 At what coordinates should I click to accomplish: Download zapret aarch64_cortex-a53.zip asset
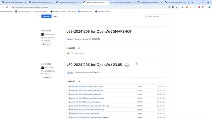[x=87, y=87]
